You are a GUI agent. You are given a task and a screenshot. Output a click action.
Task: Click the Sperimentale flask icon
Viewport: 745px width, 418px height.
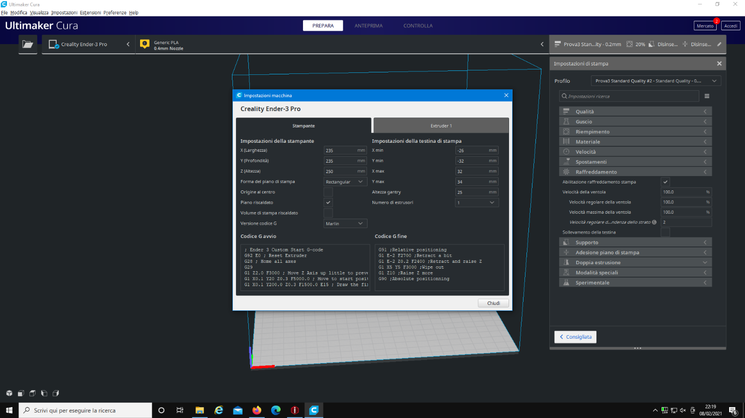(x=566, y=283)
